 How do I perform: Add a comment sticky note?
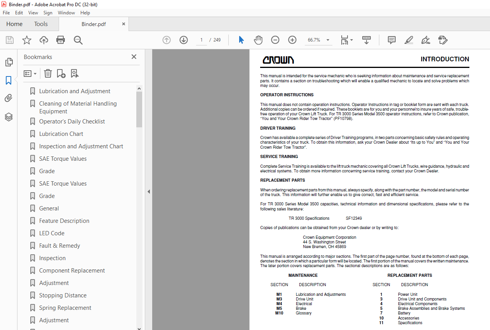coord(392,40)
